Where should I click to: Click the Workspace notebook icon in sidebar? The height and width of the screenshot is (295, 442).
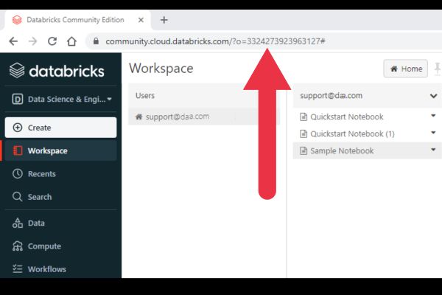(x=18, y=150)
